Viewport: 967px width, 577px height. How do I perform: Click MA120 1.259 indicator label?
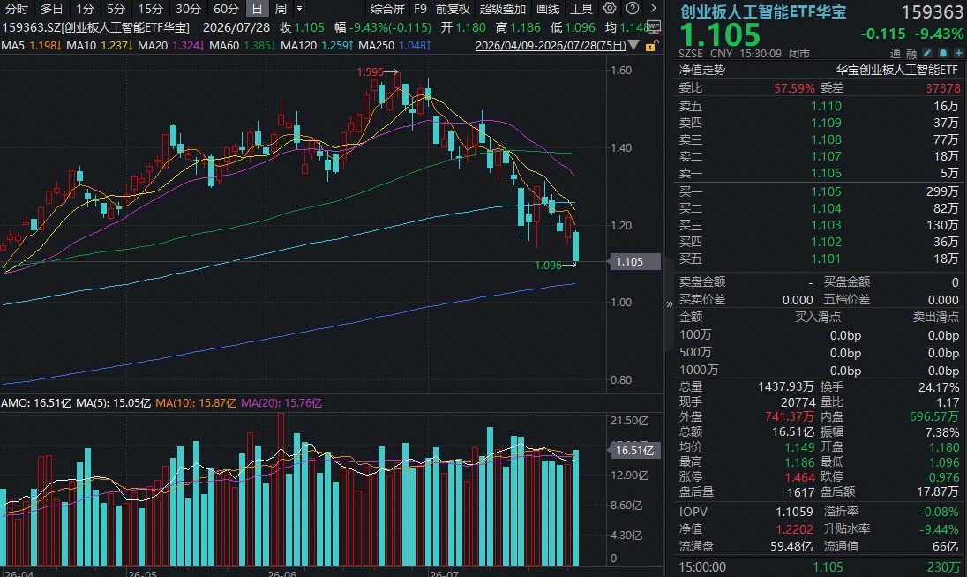[x=317, y=45]
